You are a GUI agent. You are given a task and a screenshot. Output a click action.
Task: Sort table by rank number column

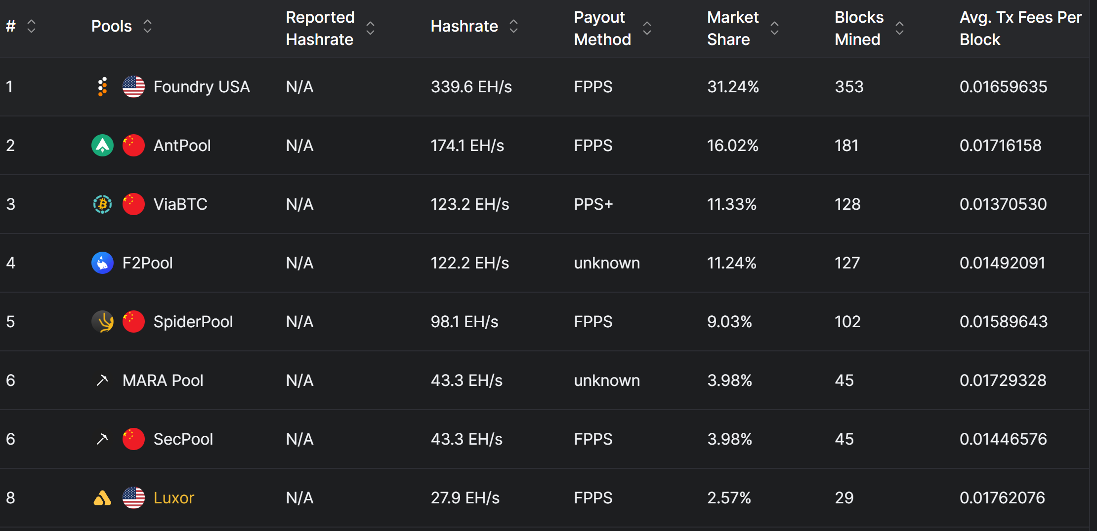(31, 26)
